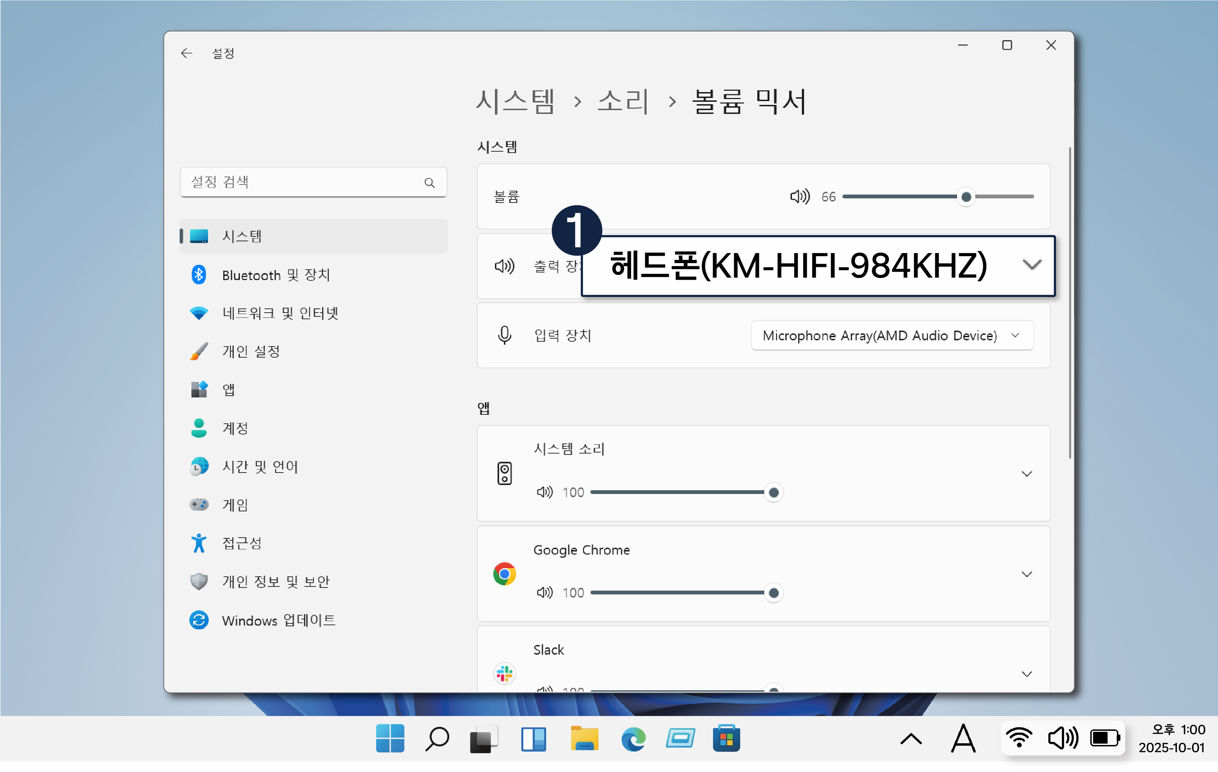Screen dimensions: 1218x772
Task: Click the back arrow in Settings
Action: coord(187,53)
